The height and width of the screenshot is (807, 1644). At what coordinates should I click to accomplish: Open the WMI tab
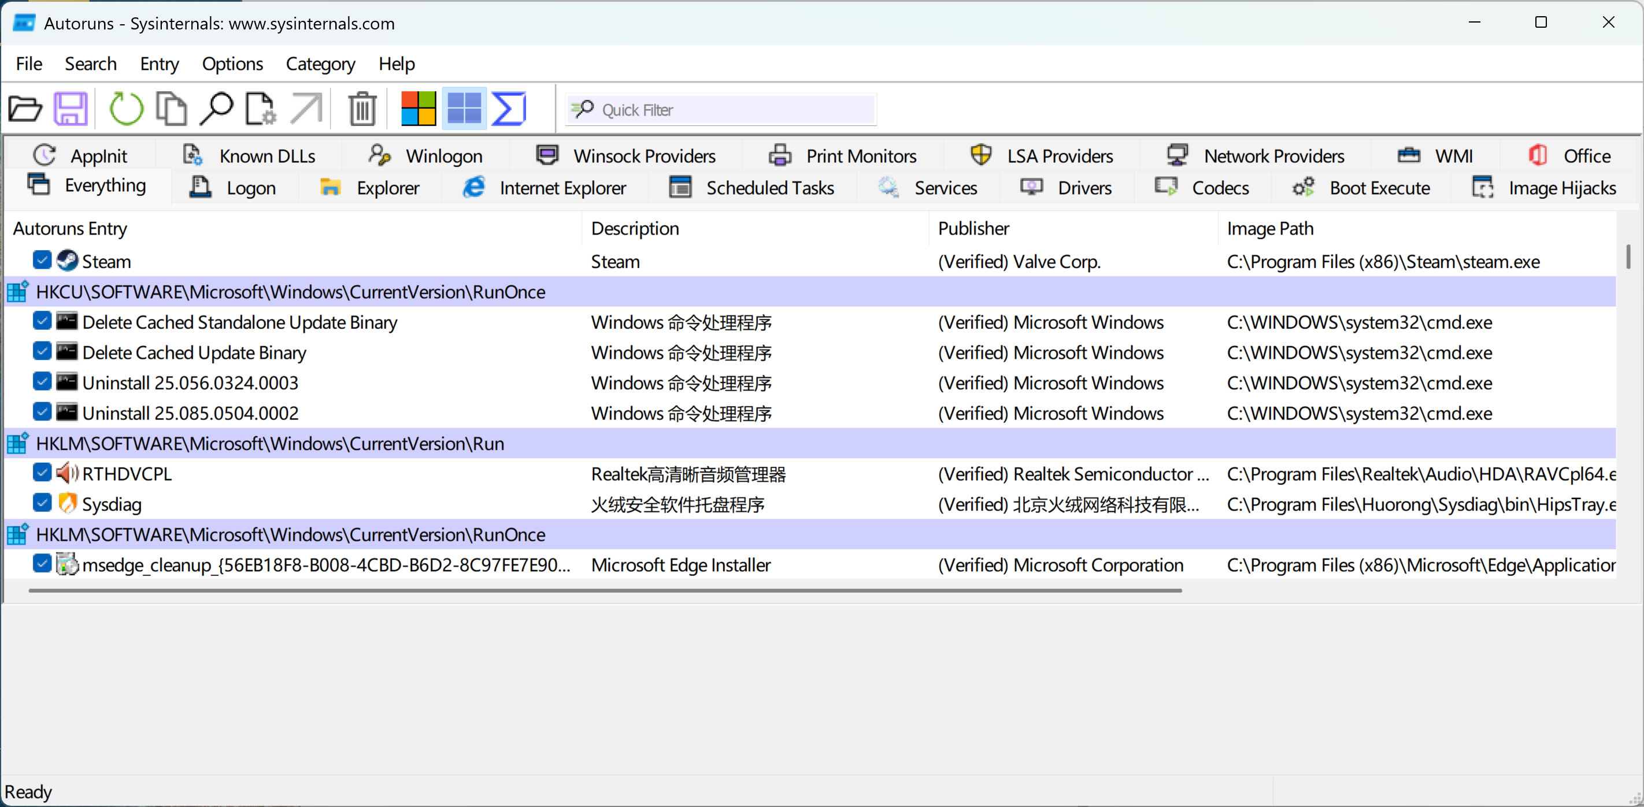pyautogui.click(x=1436, y=155)
